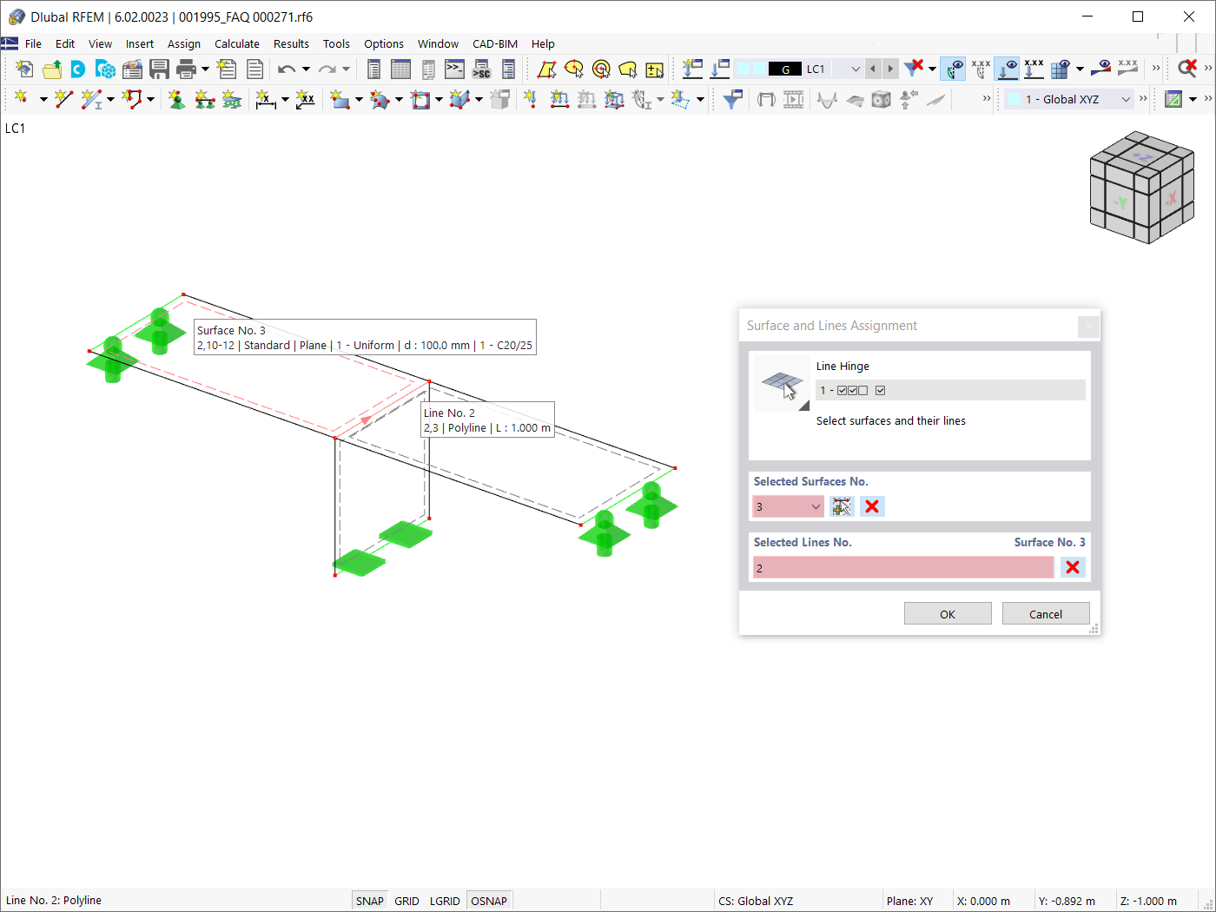This screenshot has height=912, width=1216.
Task: Click Cancel in Surface and Lines Assignment
Action: click(1046, 613)
